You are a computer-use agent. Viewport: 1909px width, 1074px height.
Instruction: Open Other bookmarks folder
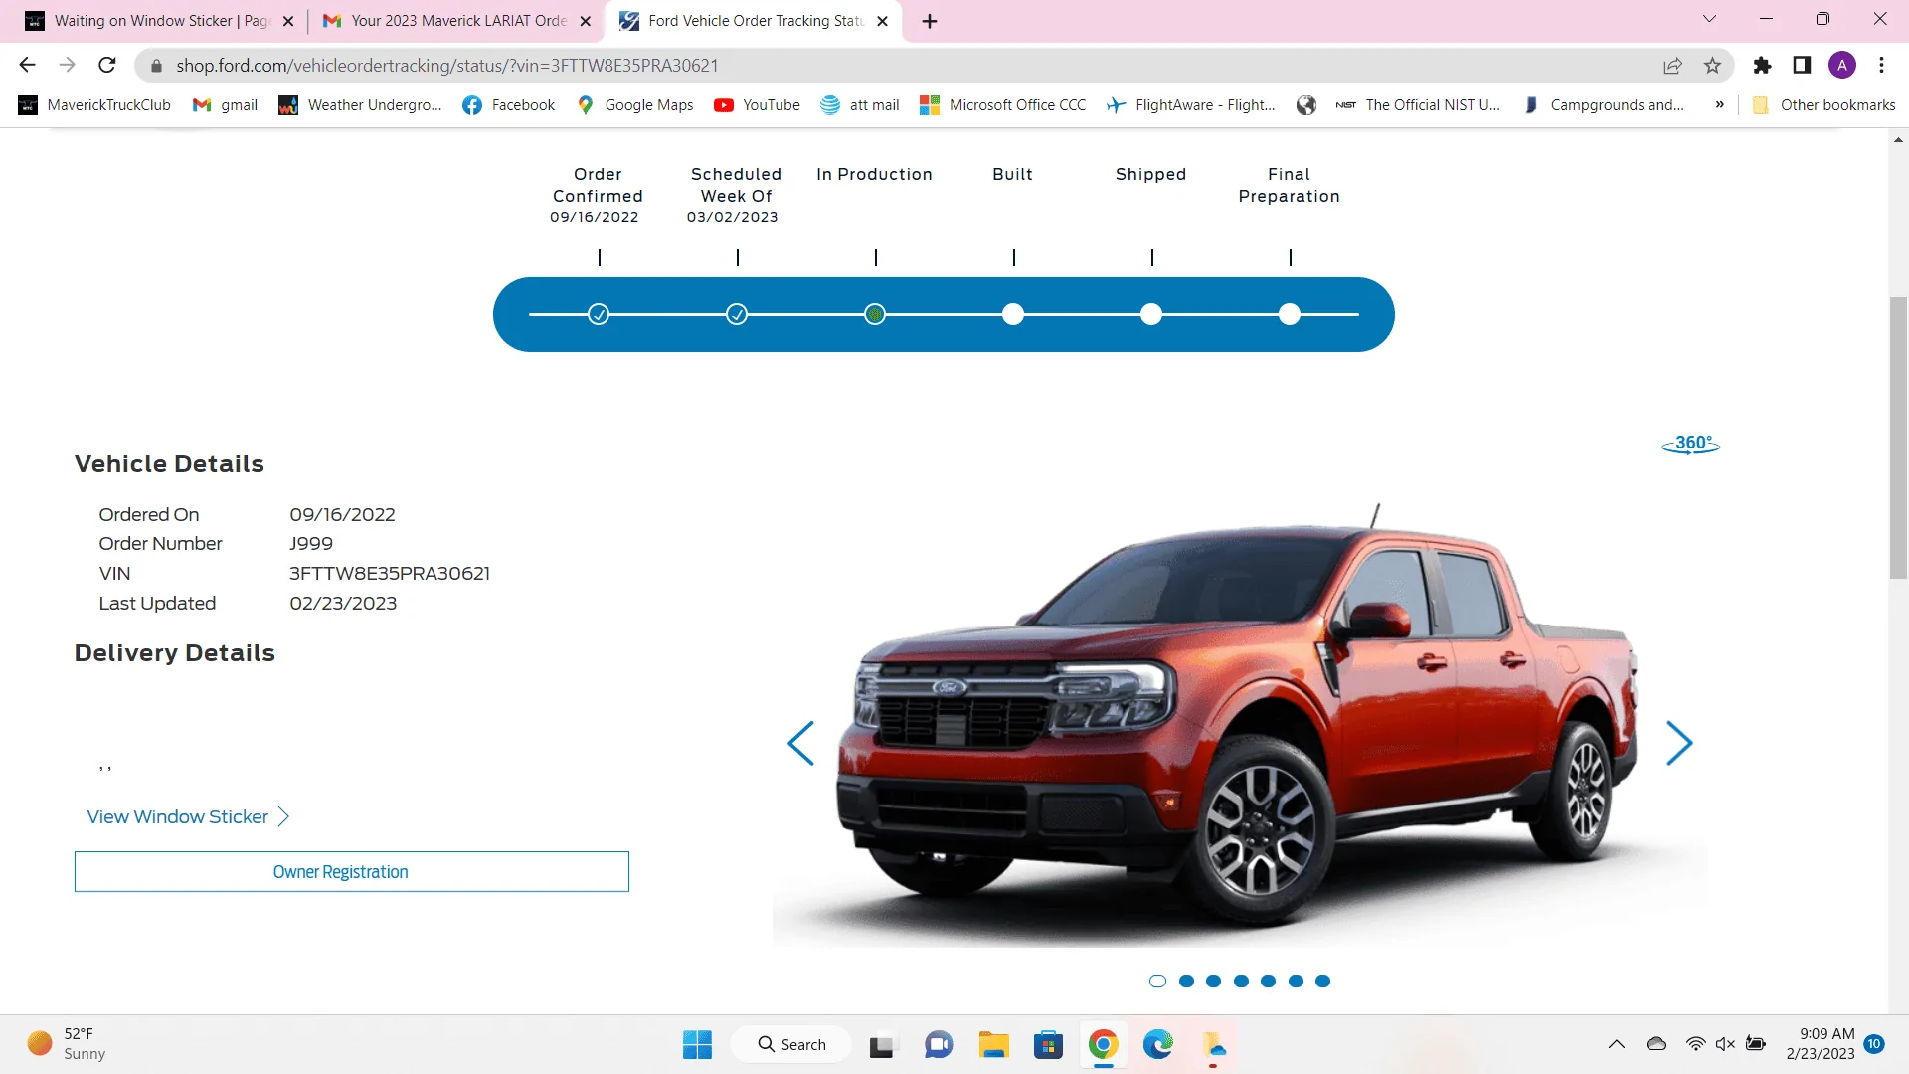(1823, 105)
